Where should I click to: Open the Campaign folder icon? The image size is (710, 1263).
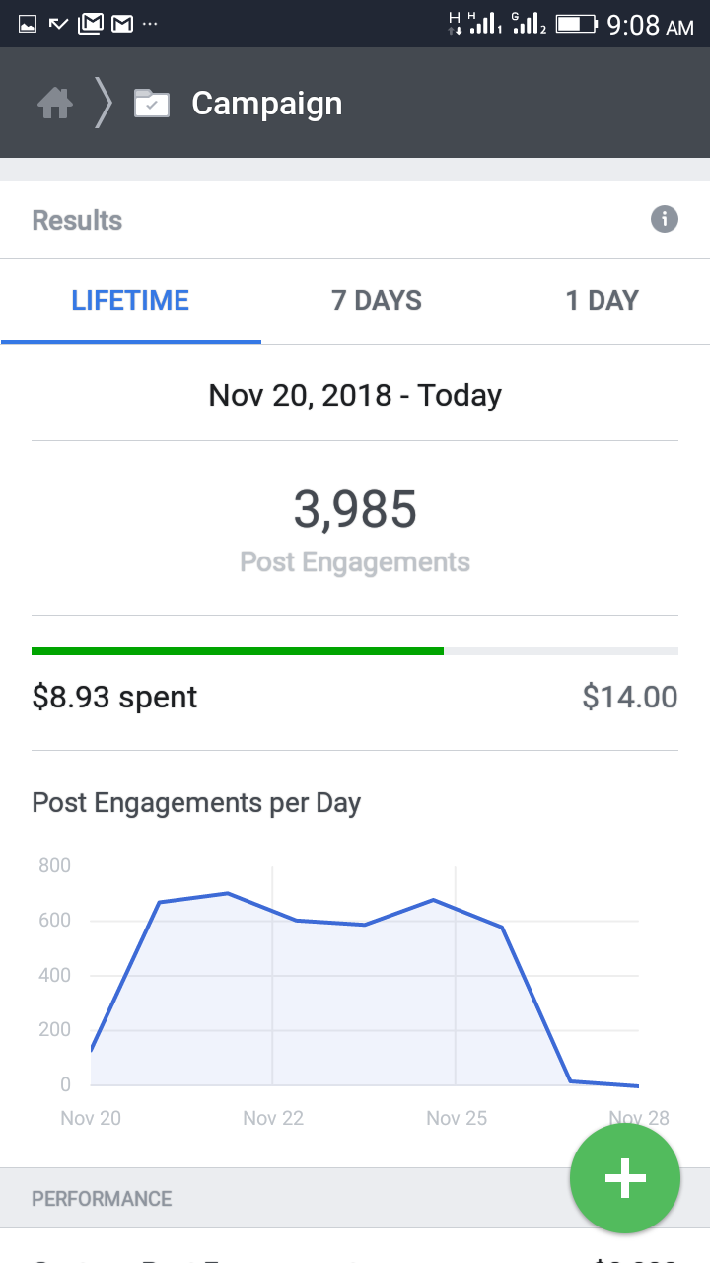pyautogui.click(x=152, y=103)
